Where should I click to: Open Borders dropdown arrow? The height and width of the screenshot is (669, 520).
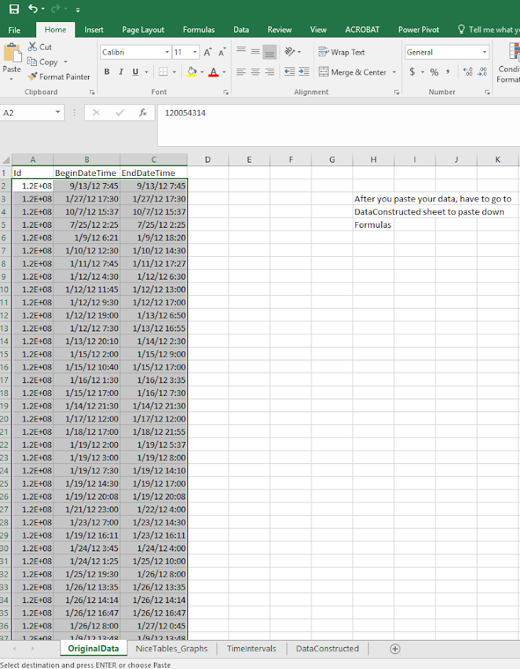point(174,72)
